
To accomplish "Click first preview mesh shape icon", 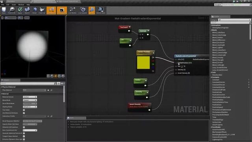I will [48, 76].
